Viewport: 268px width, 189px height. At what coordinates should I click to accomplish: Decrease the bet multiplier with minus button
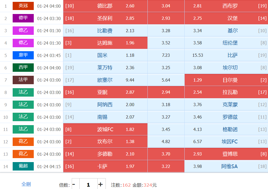tap(74, 185)
